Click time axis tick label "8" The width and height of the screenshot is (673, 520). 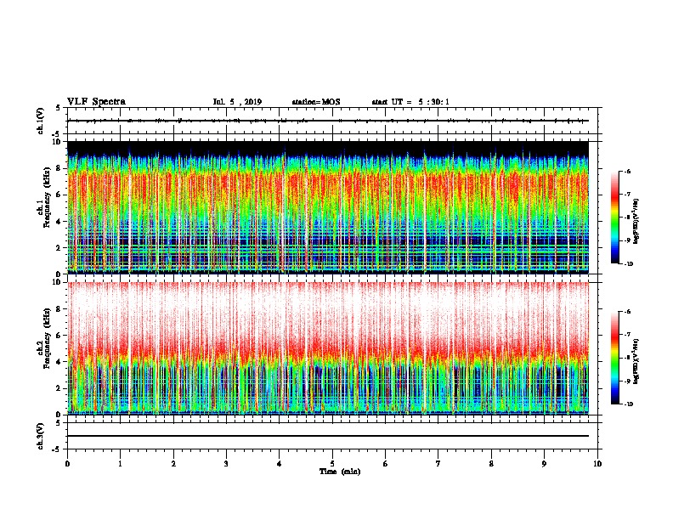click(491, 464)
